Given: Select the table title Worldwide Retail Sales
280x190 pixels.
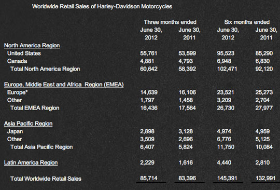Looking at the screenshot, I should pyautogui.click(x=102, y=6).
